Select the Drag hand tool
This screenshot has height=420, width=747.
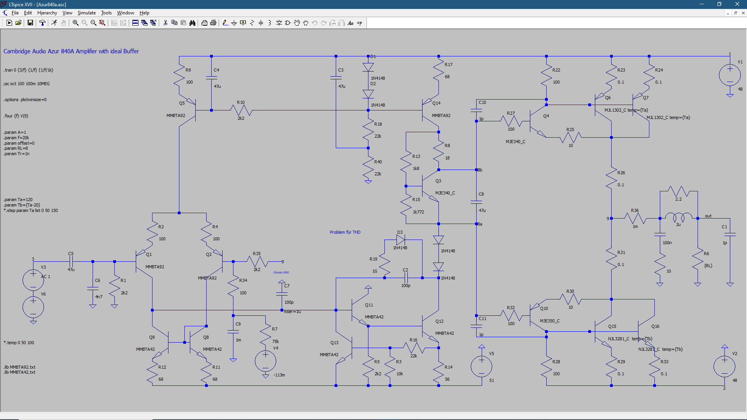click(x=306, y=23)
